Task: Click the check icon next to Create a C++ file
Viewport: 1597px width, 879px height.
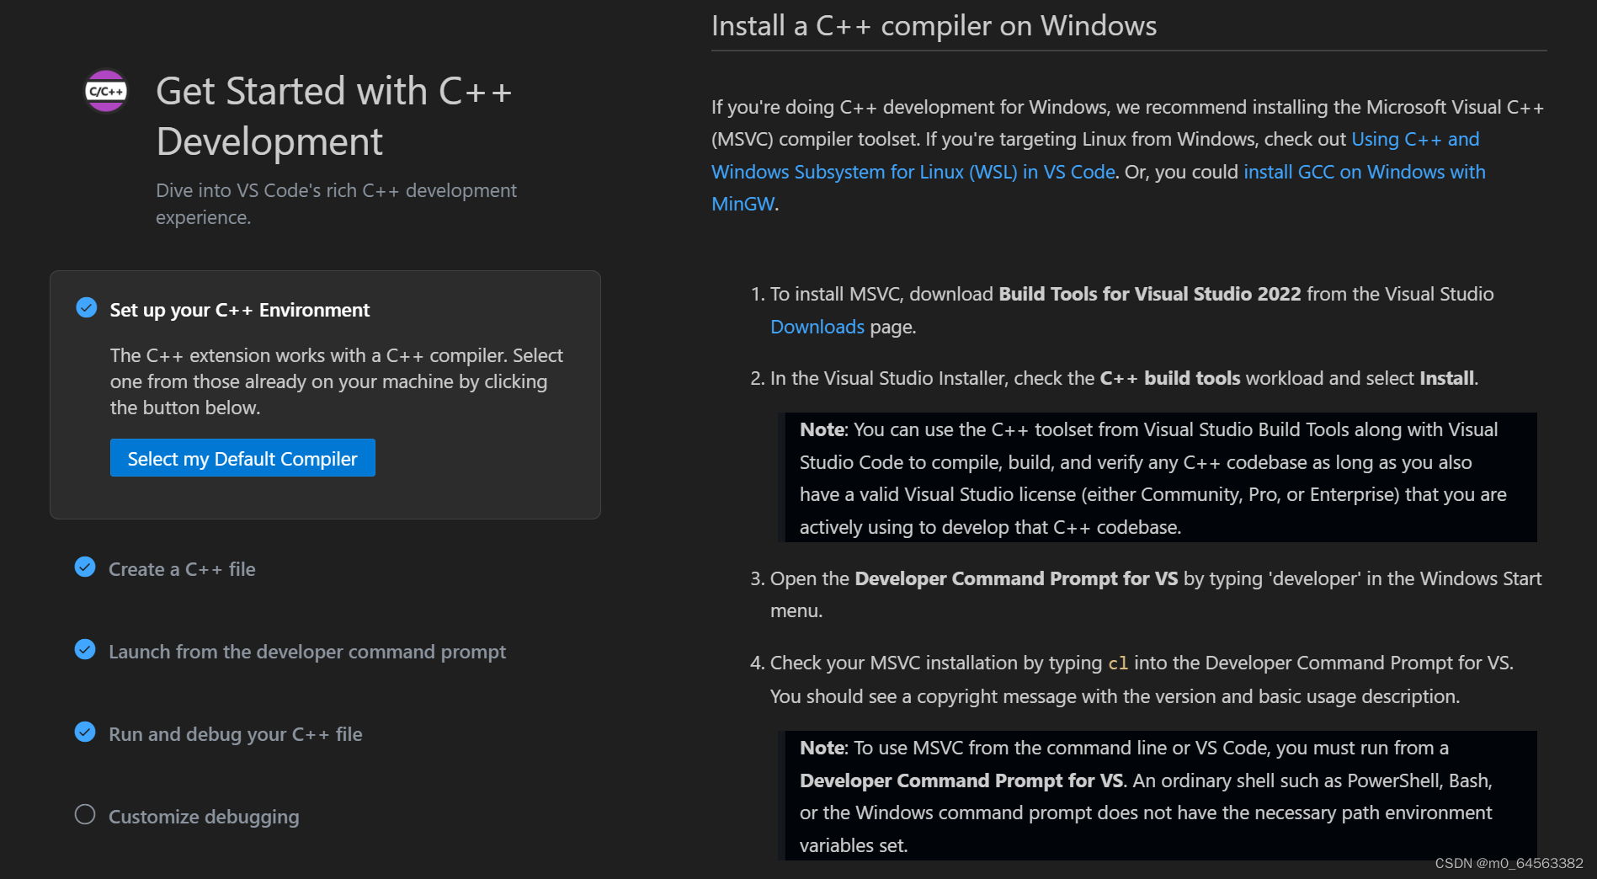Action: point(85,567)
